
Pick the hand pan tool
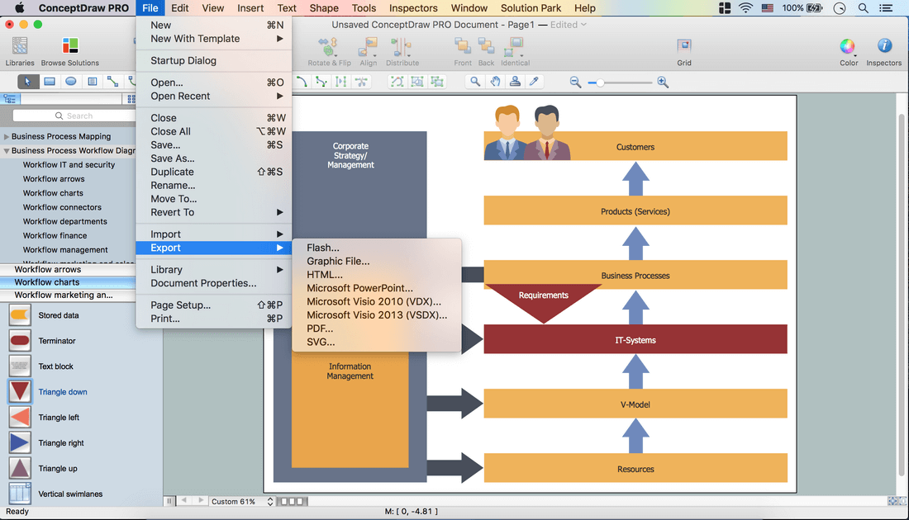pyautogui.click(x=495, y=82)
